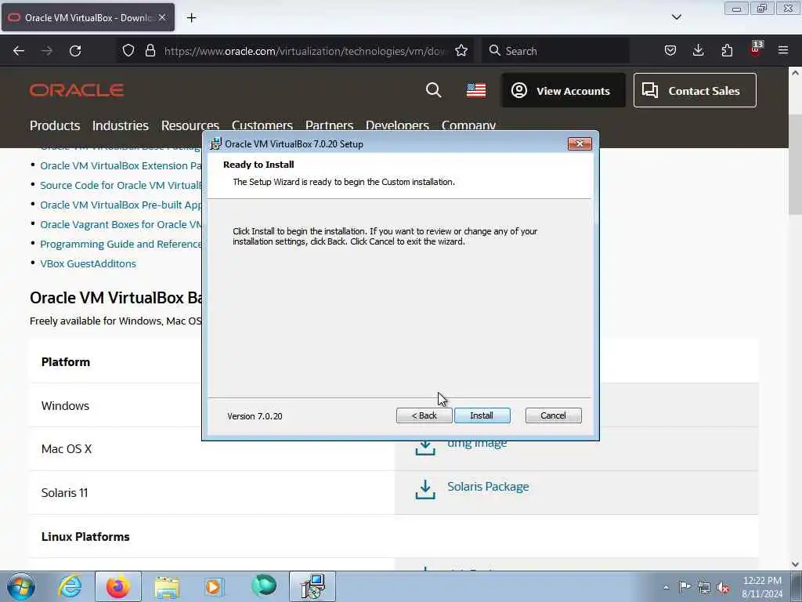The height and width of the screenshot is (602, 802).
Task: Click the Solaris Package download link
Action: [488, 487]
